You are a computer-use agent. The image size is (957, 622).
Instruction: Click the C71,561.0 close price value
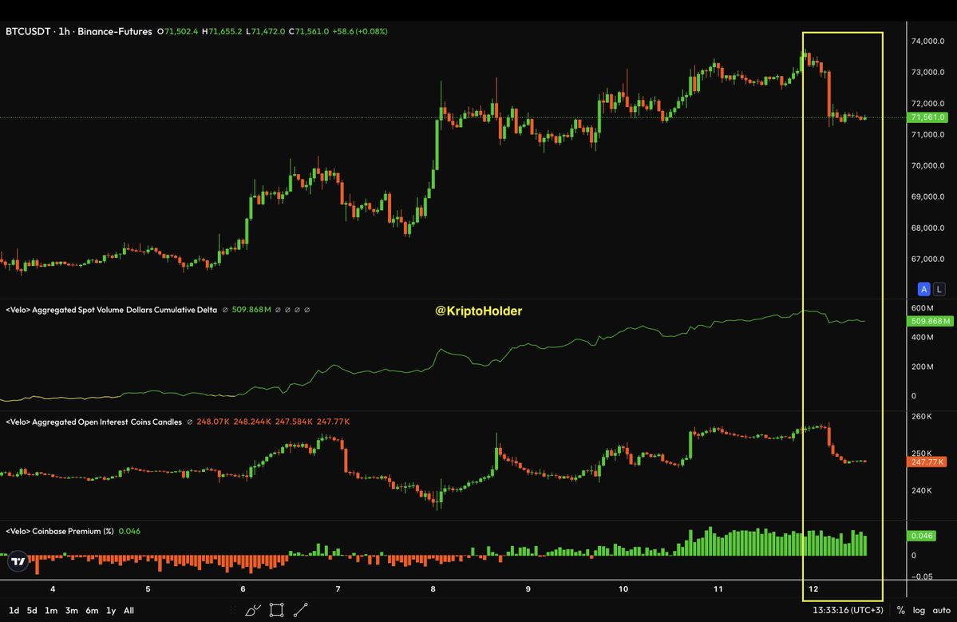point(309,31)
